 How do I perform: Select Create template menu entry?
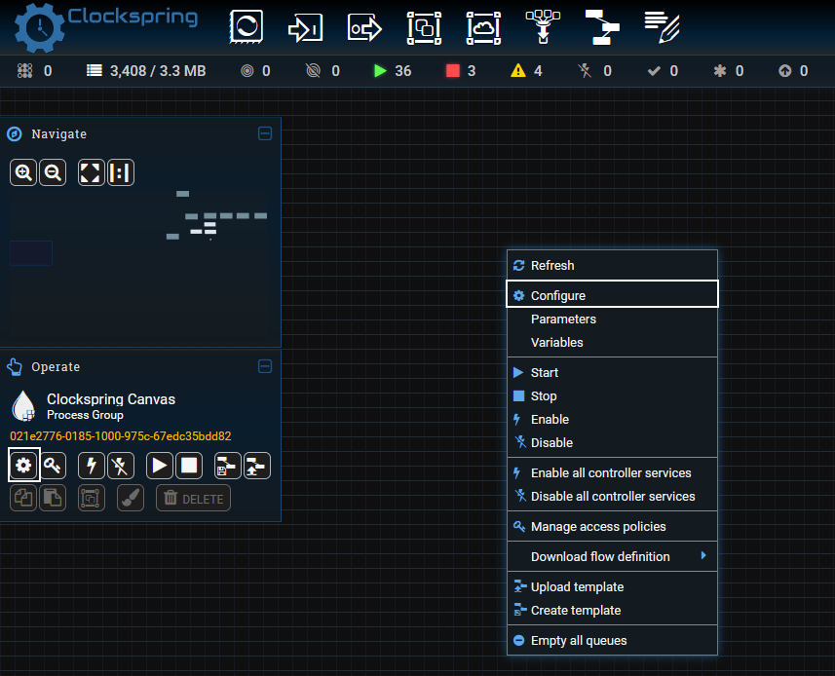coord(612,610)
